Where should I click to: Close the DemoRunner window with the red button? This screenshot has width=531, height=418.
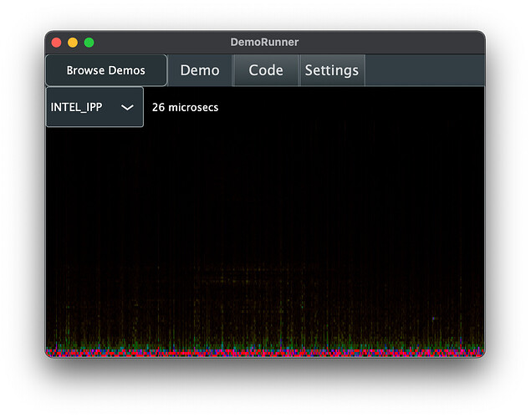56,43
